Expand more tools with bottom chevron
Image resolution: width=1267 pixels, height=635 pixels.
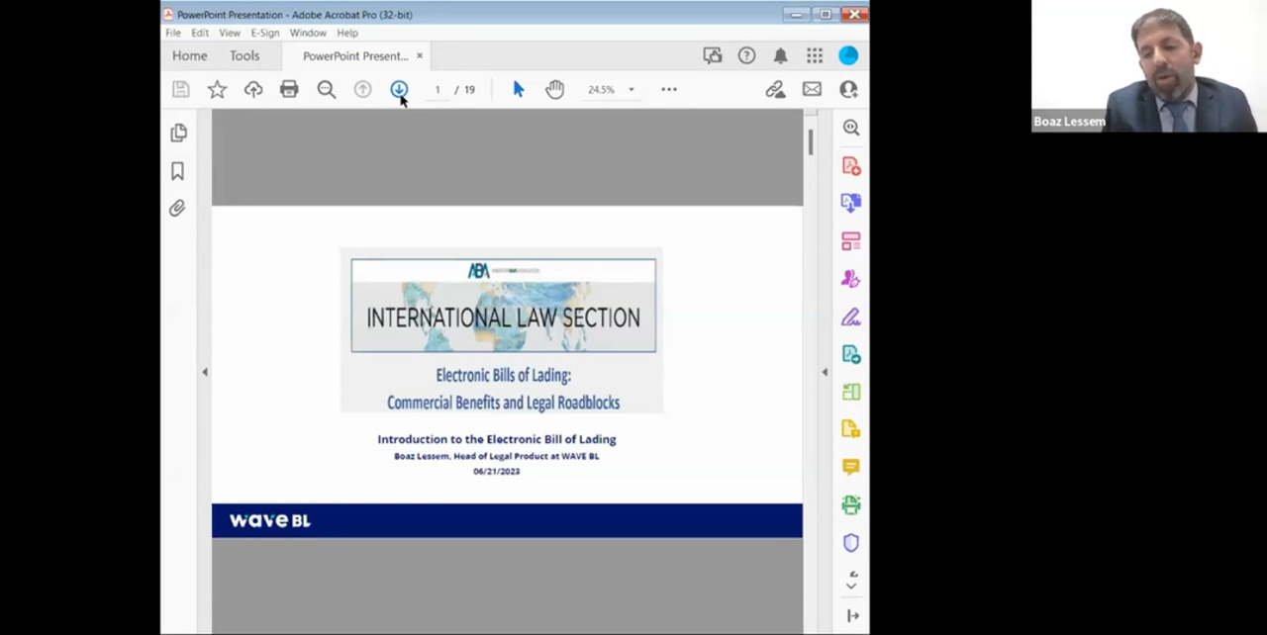(x=851, y=585)
